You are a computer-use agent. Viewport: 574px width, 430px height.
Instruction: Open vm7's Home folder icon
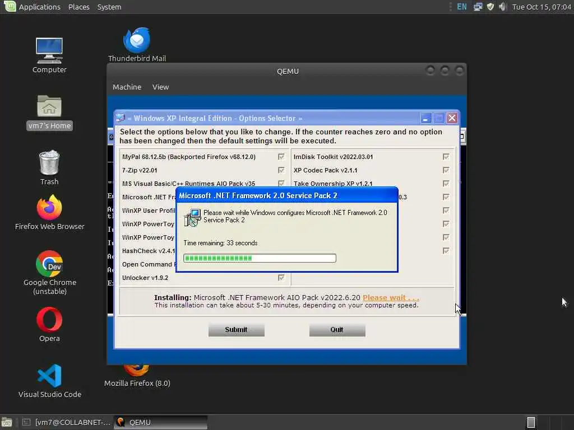click(x=49, y=112)
